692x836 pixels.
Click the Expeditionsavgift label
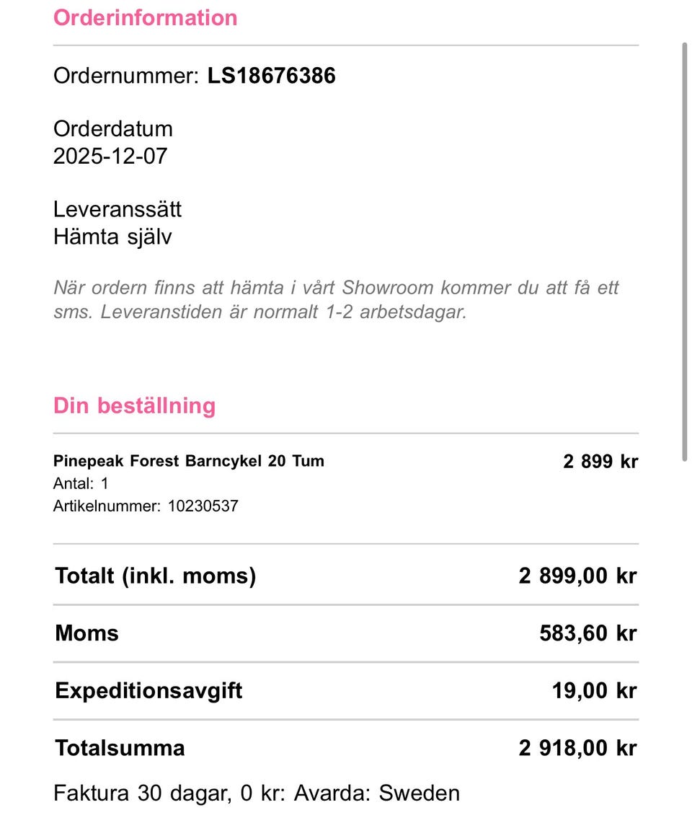tap(148, 691)
